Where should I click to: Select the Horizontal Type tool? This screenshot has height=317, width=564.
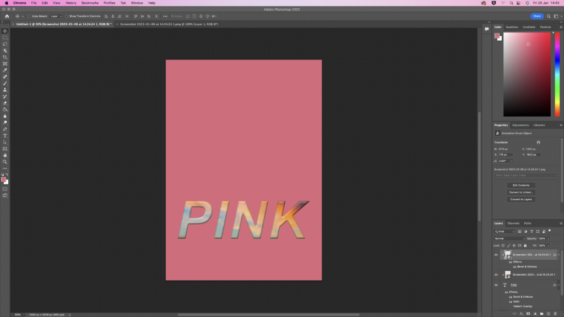click(x=5, y=135)
